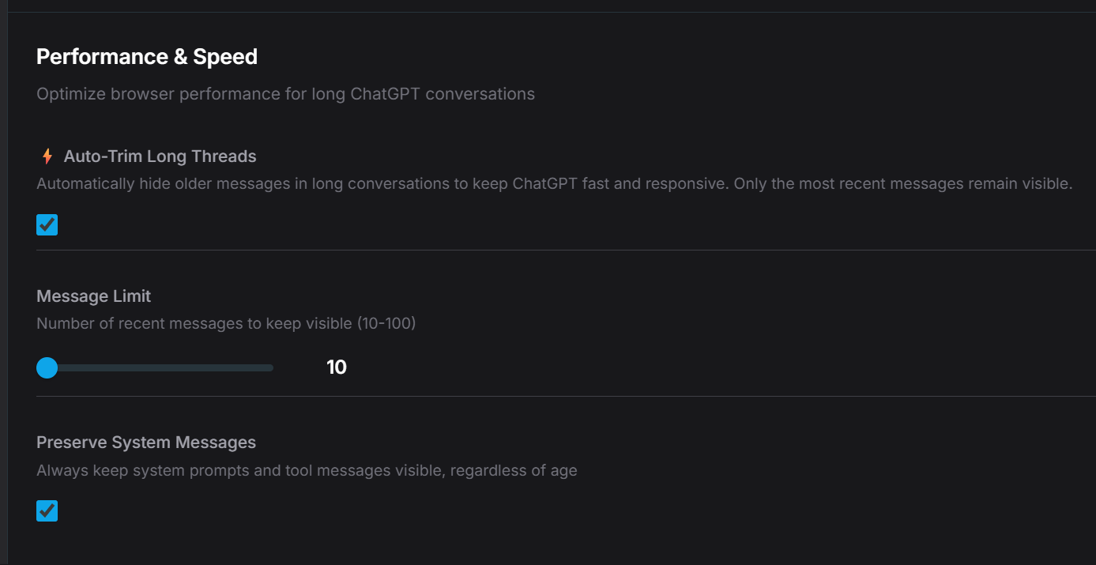Click the system prompts description text

[x=307, y=469]
